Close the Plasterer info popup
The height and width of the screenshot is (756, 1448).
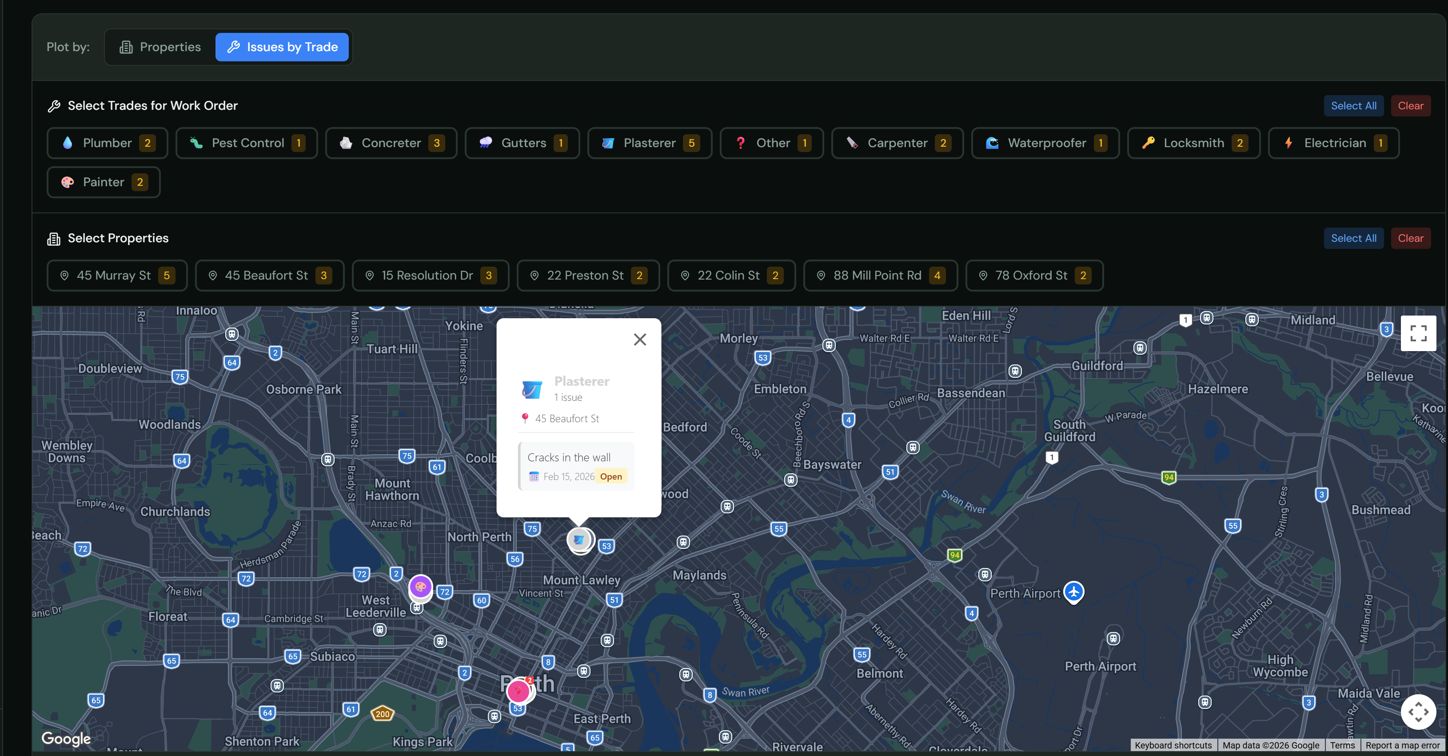[x=640, y=340]
